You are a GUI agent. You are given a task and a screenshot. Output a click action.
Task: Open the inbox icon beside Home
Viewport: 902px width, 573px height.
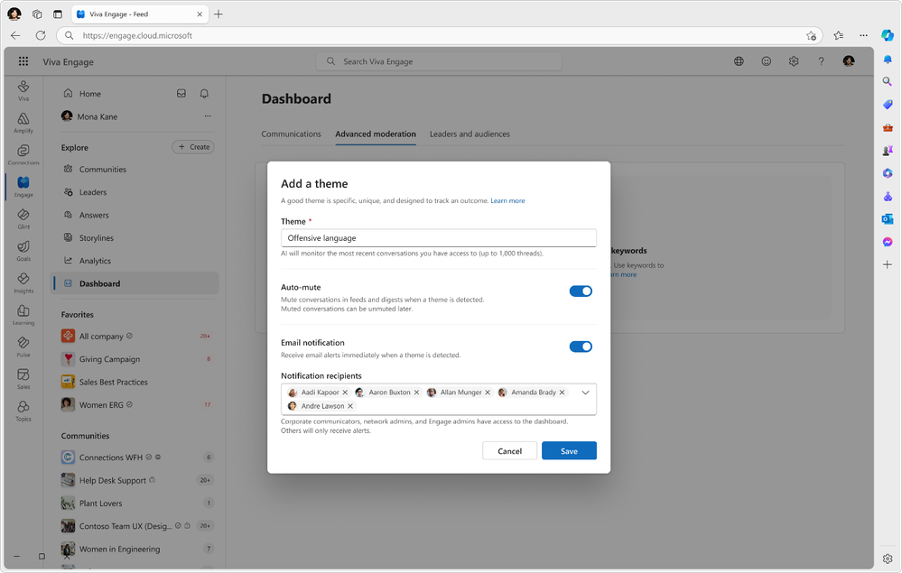coord(181,93)
